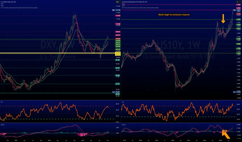Select the Vol indicator notice on DXY chart
Screen dimensions: 242x142
pos(19,8)
